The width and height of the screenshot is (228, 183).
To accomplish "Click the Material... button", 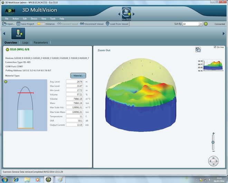I will 78,76.
